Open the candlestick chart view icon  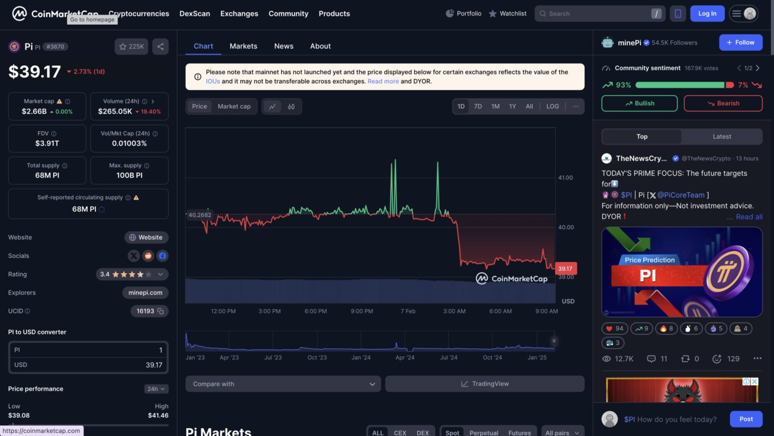tap(291, 106)
